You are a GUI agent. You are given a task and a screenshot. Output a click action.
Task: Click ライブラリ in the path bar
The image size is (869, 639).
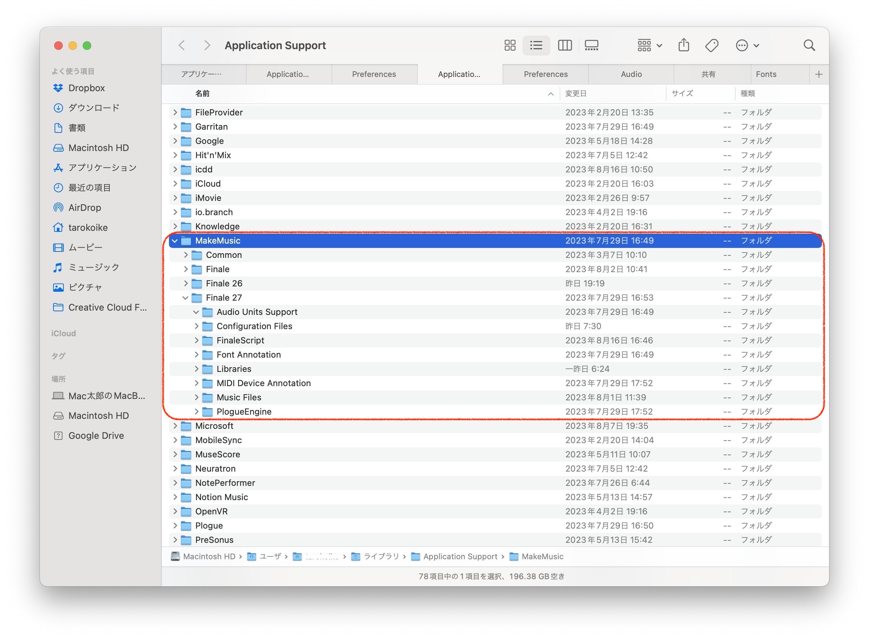(375, 556)
